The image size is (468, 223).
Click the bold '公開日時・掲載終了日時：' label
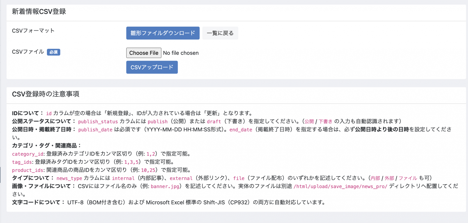coord(44,130)
